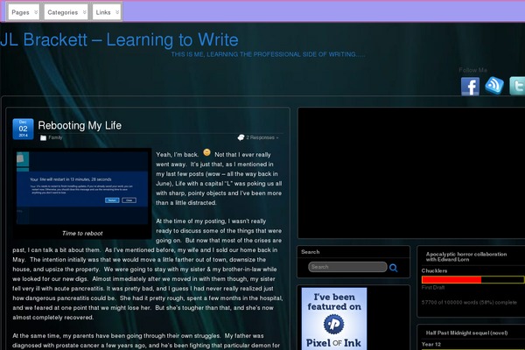Click the Year 12 progress bar
This screenshot has height=350, width=525.
[472, 348]
